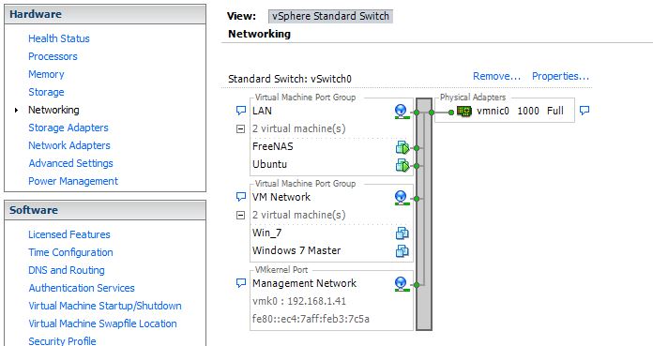This screenshot has height=346, width=653.
Task: Click the powered-off Win_7 VM icon
Action: coord(402,233)
